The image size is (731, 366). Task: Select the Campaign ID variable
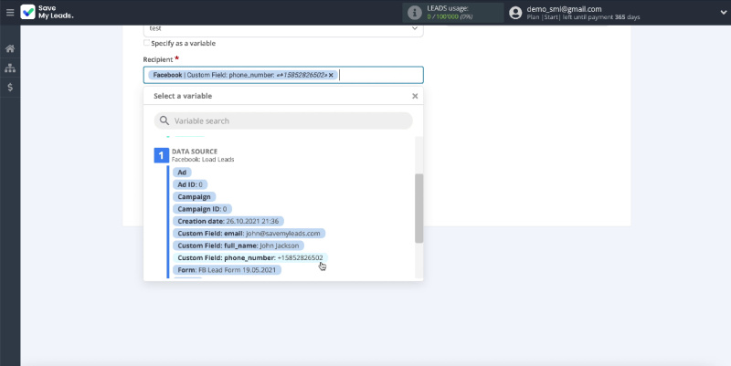(x=202, y=209)
